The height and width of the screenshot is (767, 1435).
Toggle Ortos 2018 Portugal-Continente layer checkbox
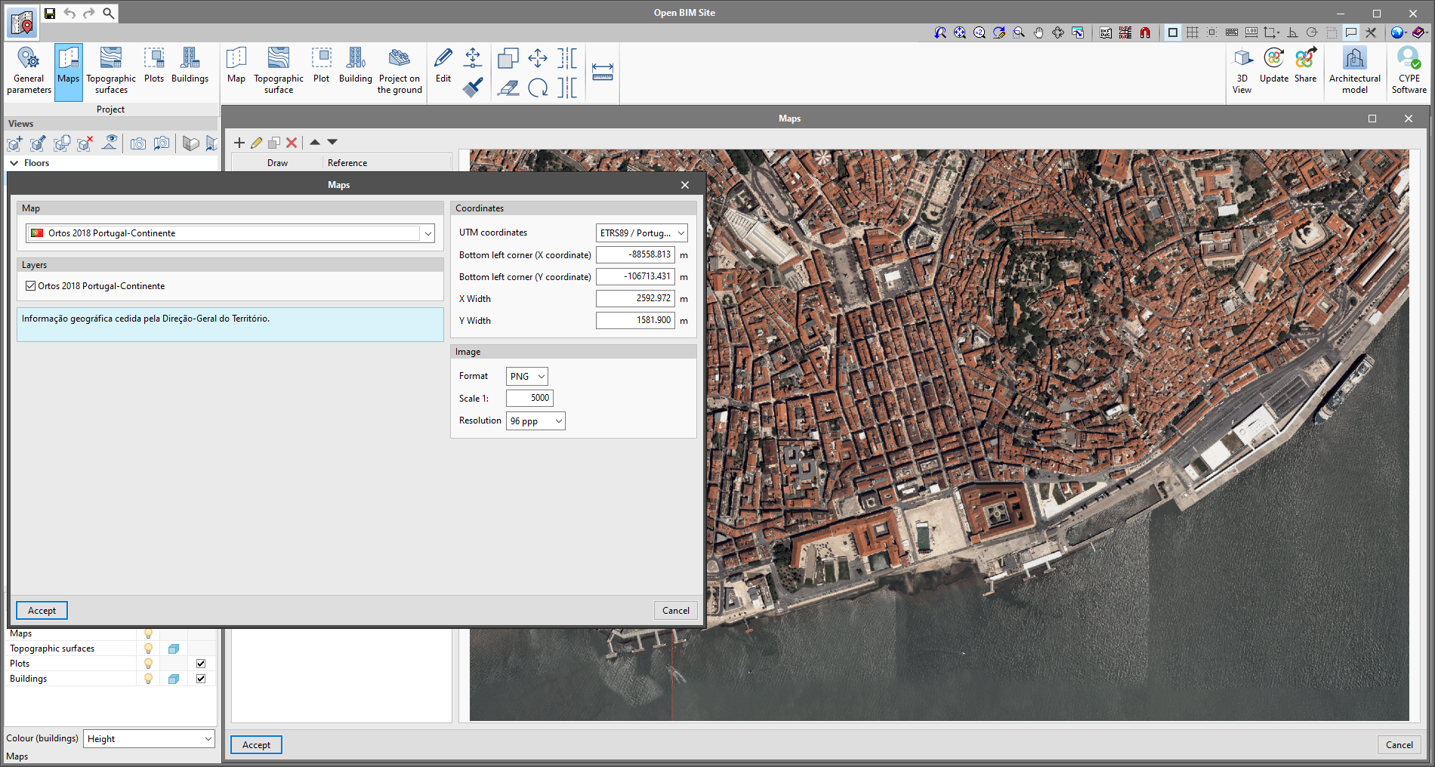(31, 286)
